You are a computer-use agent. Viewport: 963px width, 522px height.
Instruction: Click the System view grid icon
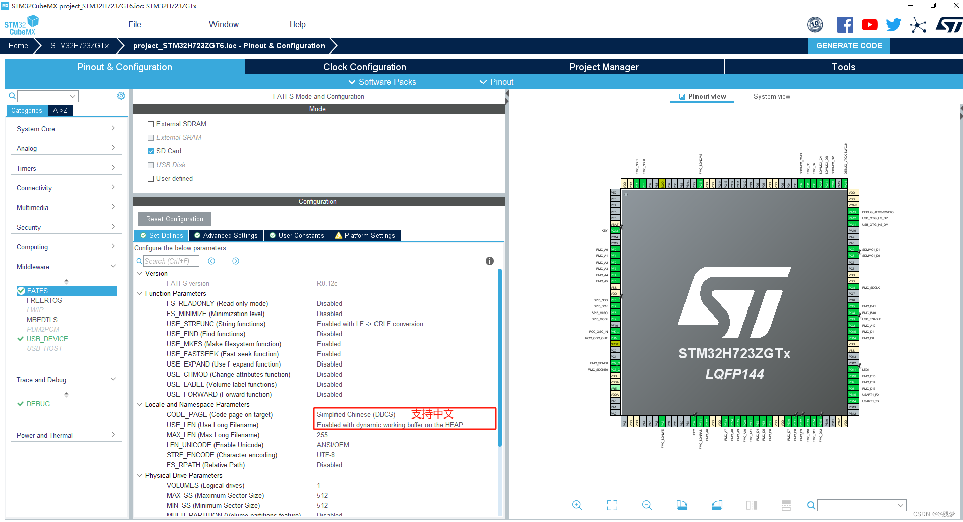(x=747, y=96)
